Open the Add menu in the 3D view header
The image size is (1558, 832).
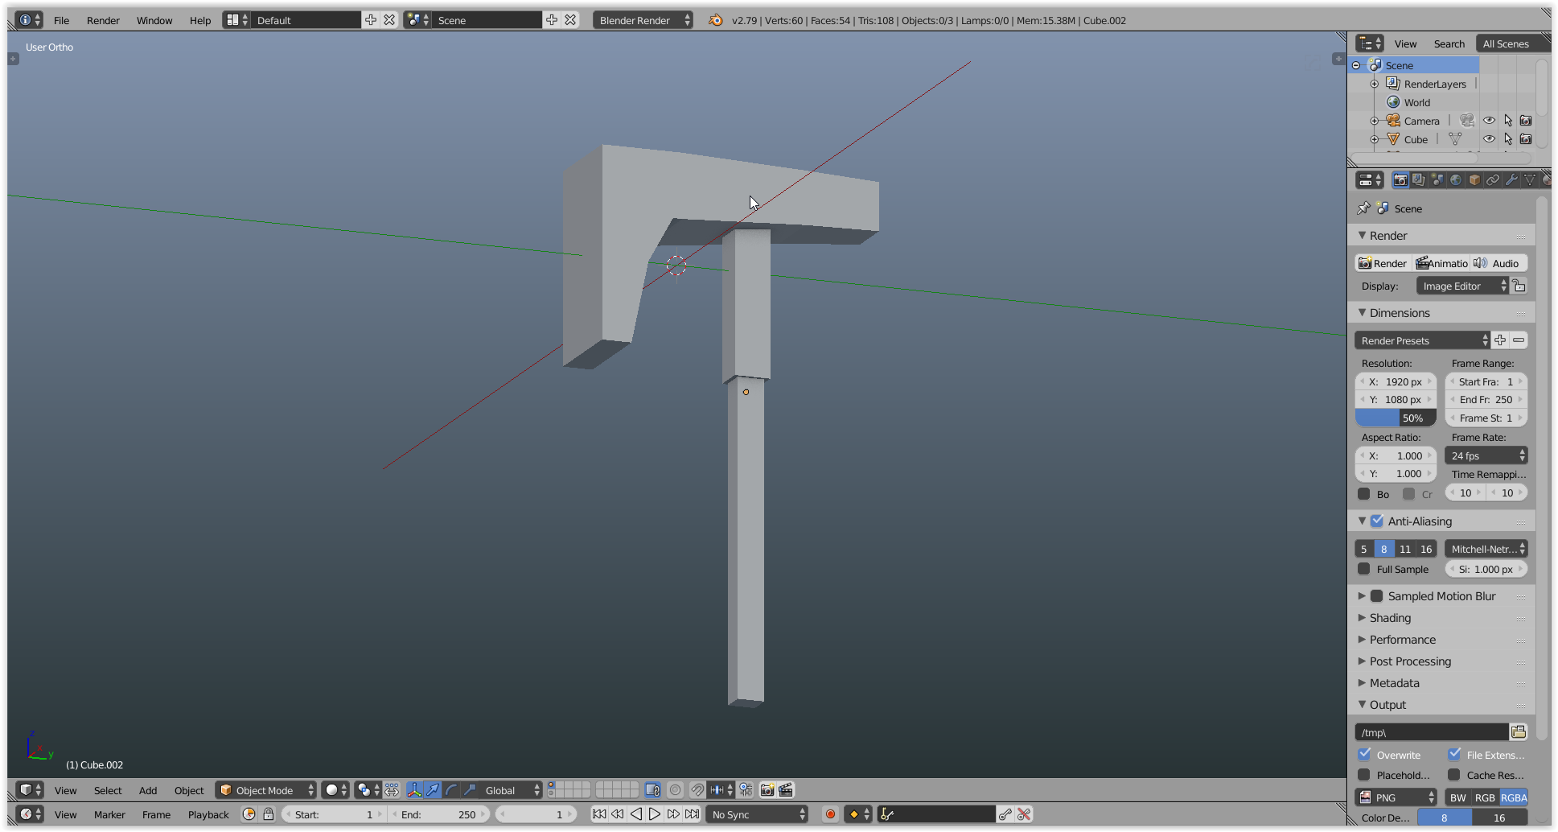click(148, 790)
